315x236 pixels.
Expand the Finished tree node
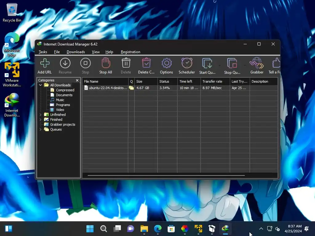click(40, 120)
